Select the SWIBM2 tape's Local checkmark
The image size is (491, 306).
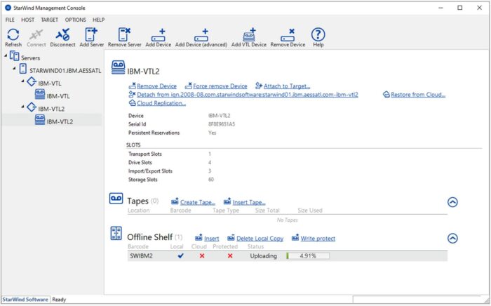tap(180, 256)
